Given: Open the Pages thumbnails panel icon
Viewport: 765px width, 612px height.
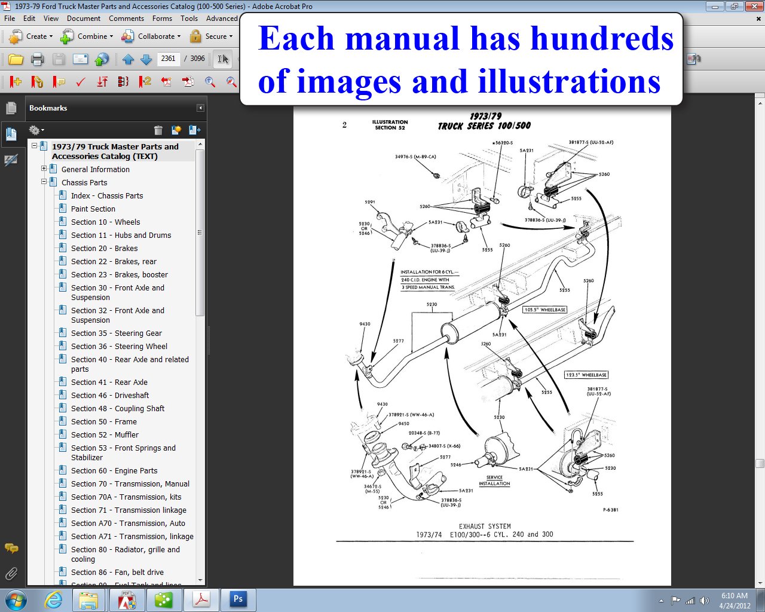Looking at the screenshot, I should pyautogui.click(x=11, y=108).
